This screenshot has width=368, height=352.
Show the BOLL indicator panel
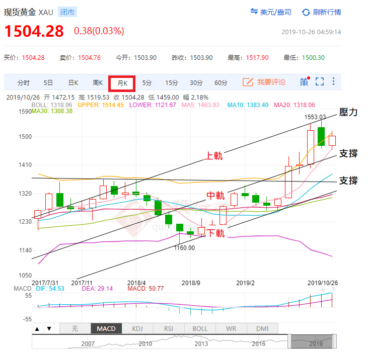coord(200,329)
